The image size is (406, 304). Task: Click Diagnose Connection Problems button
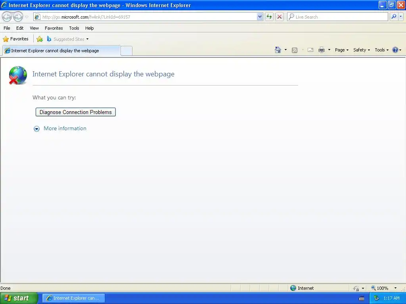click(76, 112)
